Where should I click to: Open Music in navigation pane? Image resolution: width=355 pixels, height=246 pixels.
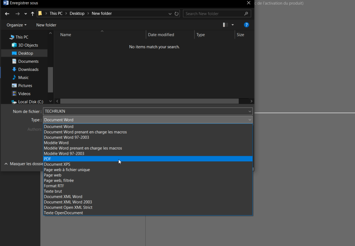coord(23,77)
